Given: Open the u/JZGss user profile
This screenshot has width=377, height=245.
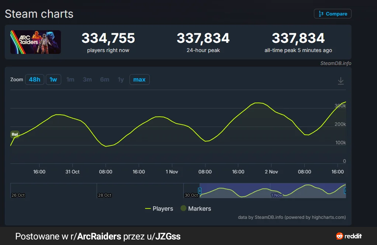Looking at the screenshot, I should 167,236.
